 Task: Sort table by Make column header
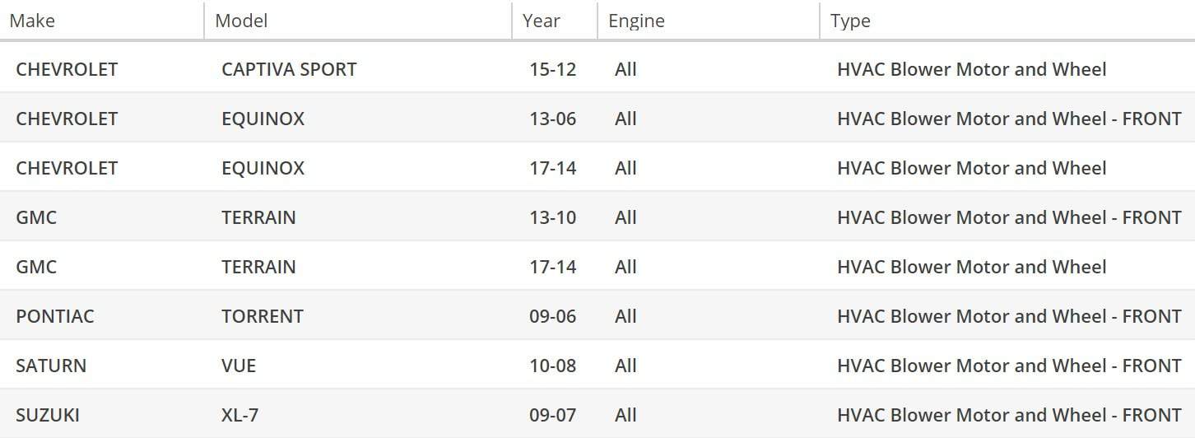32,21
